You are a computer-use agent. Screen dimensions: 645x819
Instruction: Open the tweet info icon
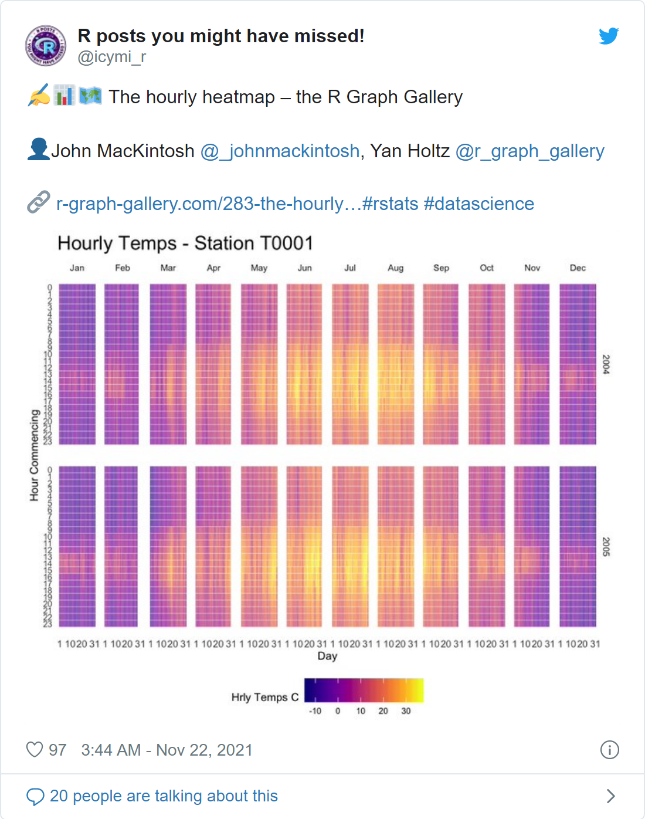tap(609, 750)
